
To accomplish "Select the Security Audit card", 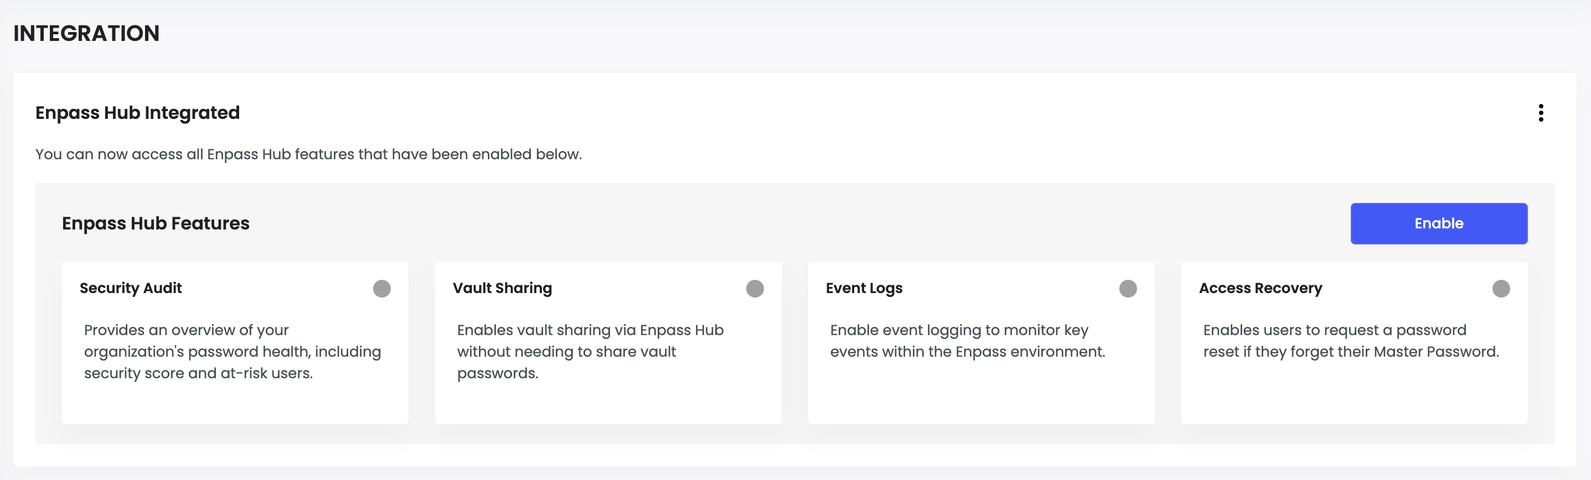I will 235,342.
